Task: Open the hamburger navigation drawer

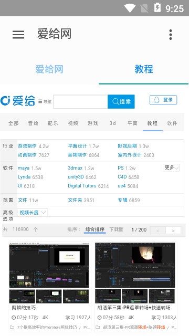Action: pos(18,35)
